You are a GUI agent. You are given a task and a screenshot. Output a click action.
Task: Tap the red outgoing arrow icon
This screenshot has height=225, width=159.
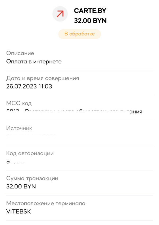pos(60,14)
